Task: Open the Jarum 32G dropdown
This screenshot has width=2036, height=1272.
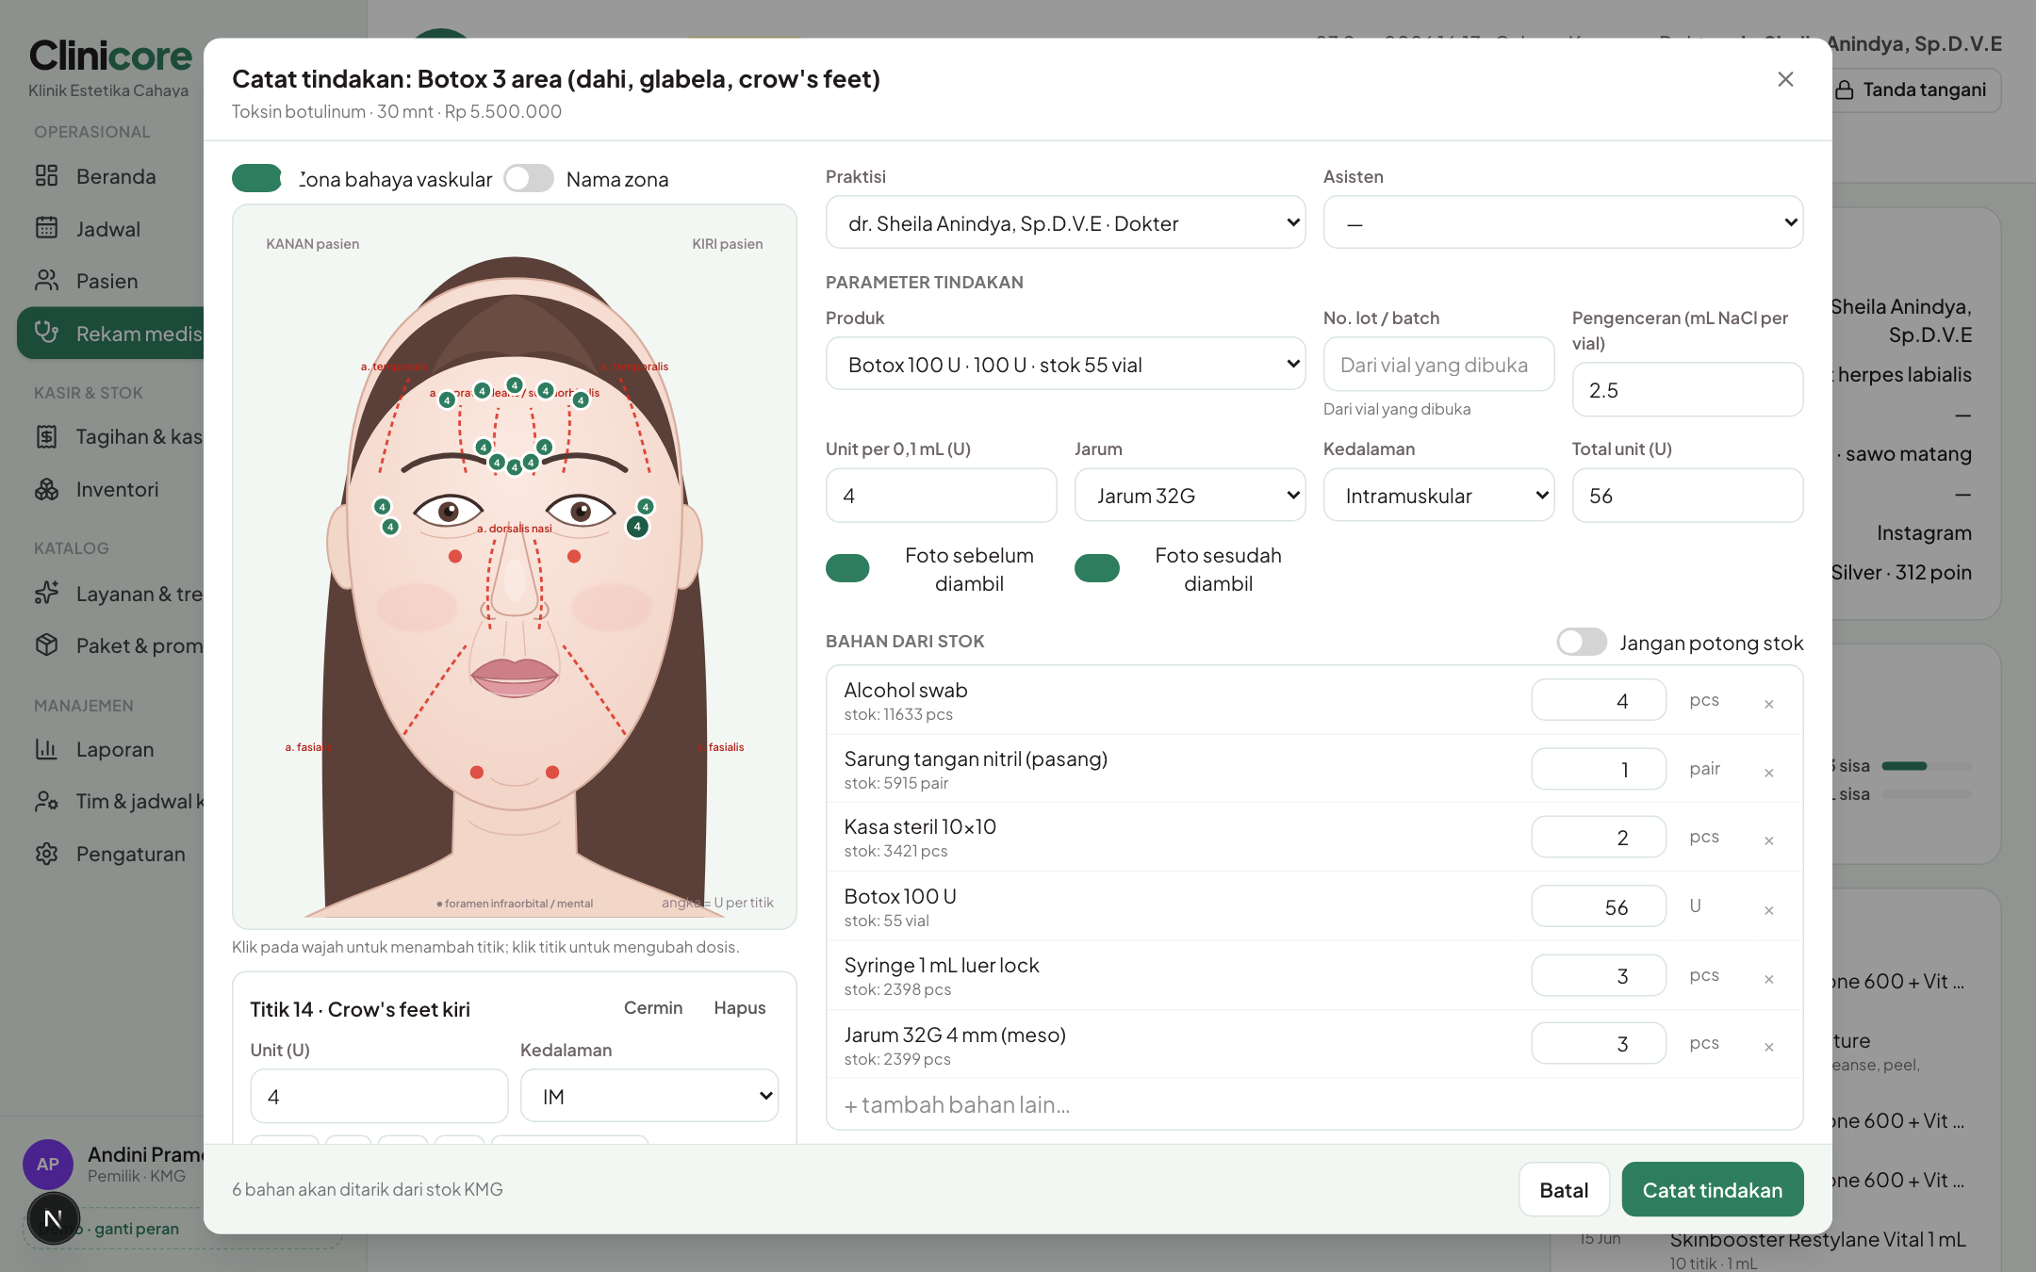Action: [1190, 495]
